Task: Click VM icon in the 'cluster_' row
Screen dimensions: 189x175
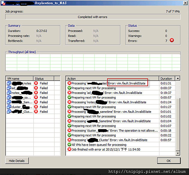Action: [x=9, y=107]
